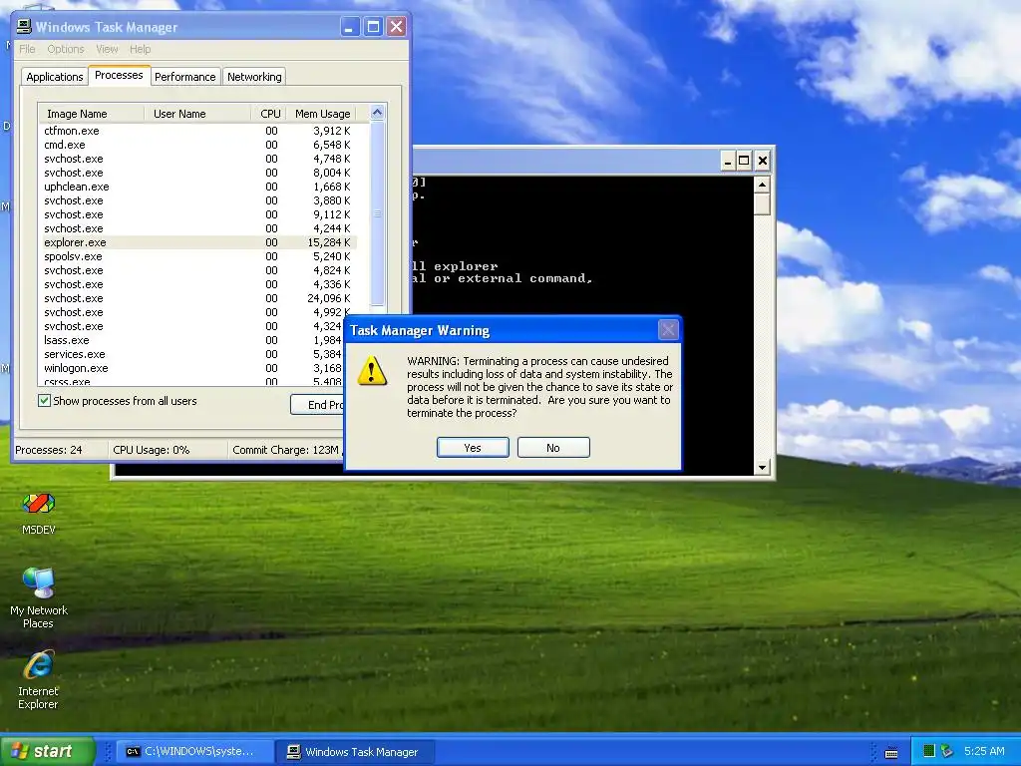Open the Start menu
The height and width of the screenshot is (766, 1021).
pos(48,751)
